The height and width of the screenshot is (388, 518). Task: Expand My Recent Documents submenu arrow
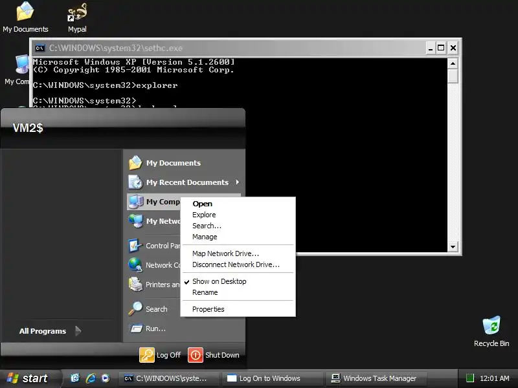[237, 182]
